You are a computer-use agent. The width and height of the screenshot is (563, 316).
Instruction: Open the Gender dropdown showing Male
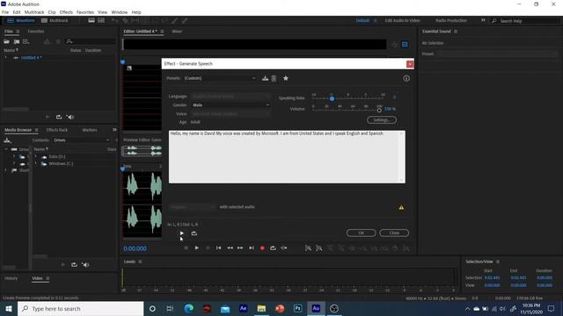(x=230, y=105)
